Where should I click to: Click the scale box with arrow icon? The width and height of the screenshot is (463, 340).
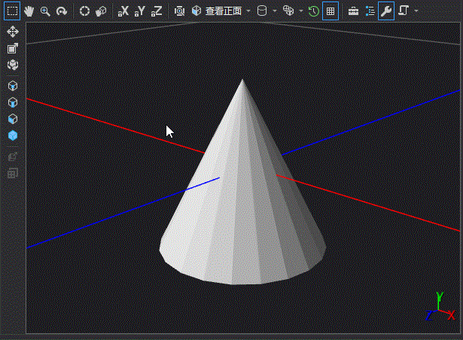[13, 48]
